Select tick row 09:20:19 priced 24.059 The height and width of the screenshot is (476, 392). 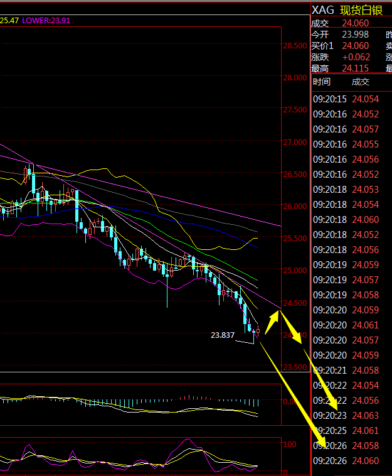pos(346,265)
